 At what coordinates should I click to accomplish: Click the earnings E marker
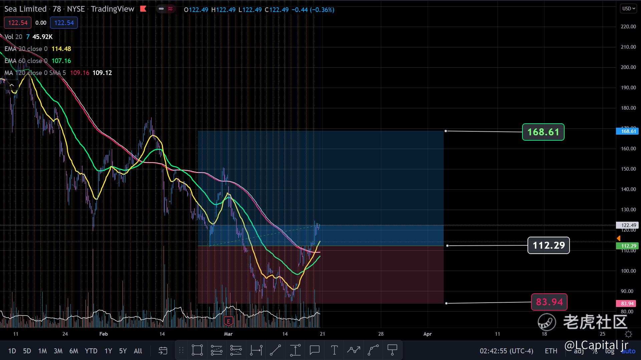tap(228, 321)
